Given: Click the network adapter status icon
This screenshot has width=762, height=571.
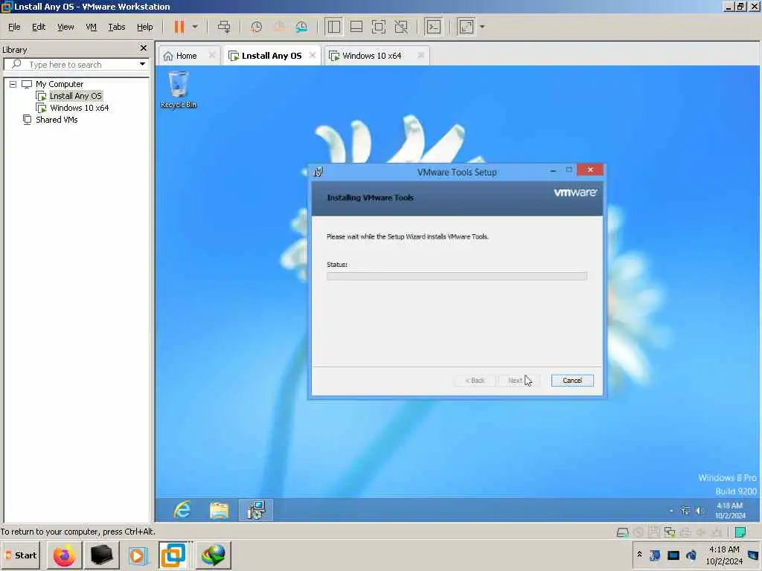Looking at the screenshot, I should click(670, 532).
